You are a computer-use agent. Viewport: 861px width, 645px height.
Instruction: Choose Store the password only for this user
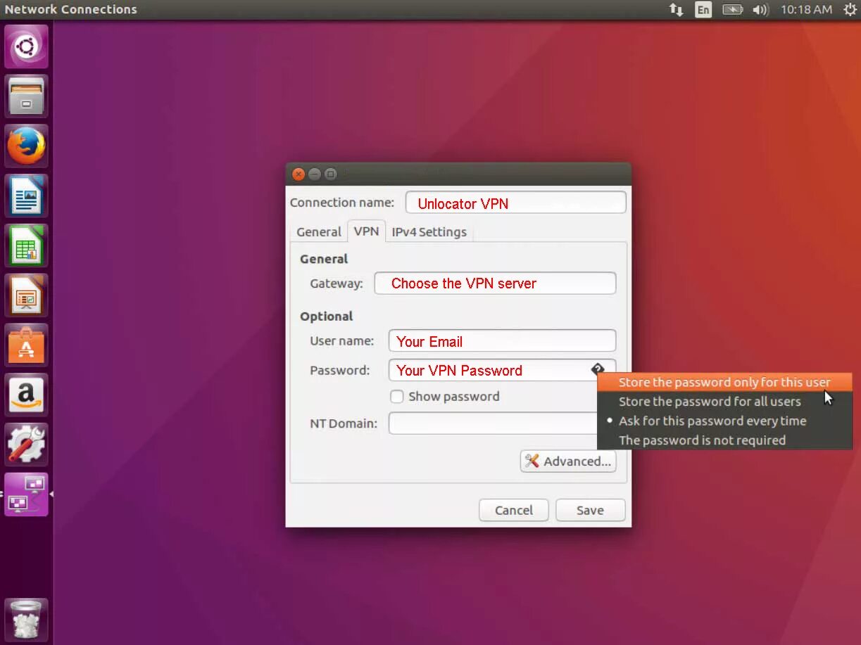pyautogui.click(x=724, y=382)
